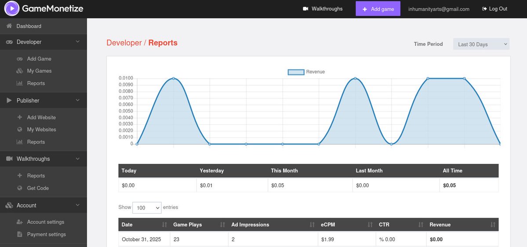Click the Today $0.00 value

pos(128,185)
